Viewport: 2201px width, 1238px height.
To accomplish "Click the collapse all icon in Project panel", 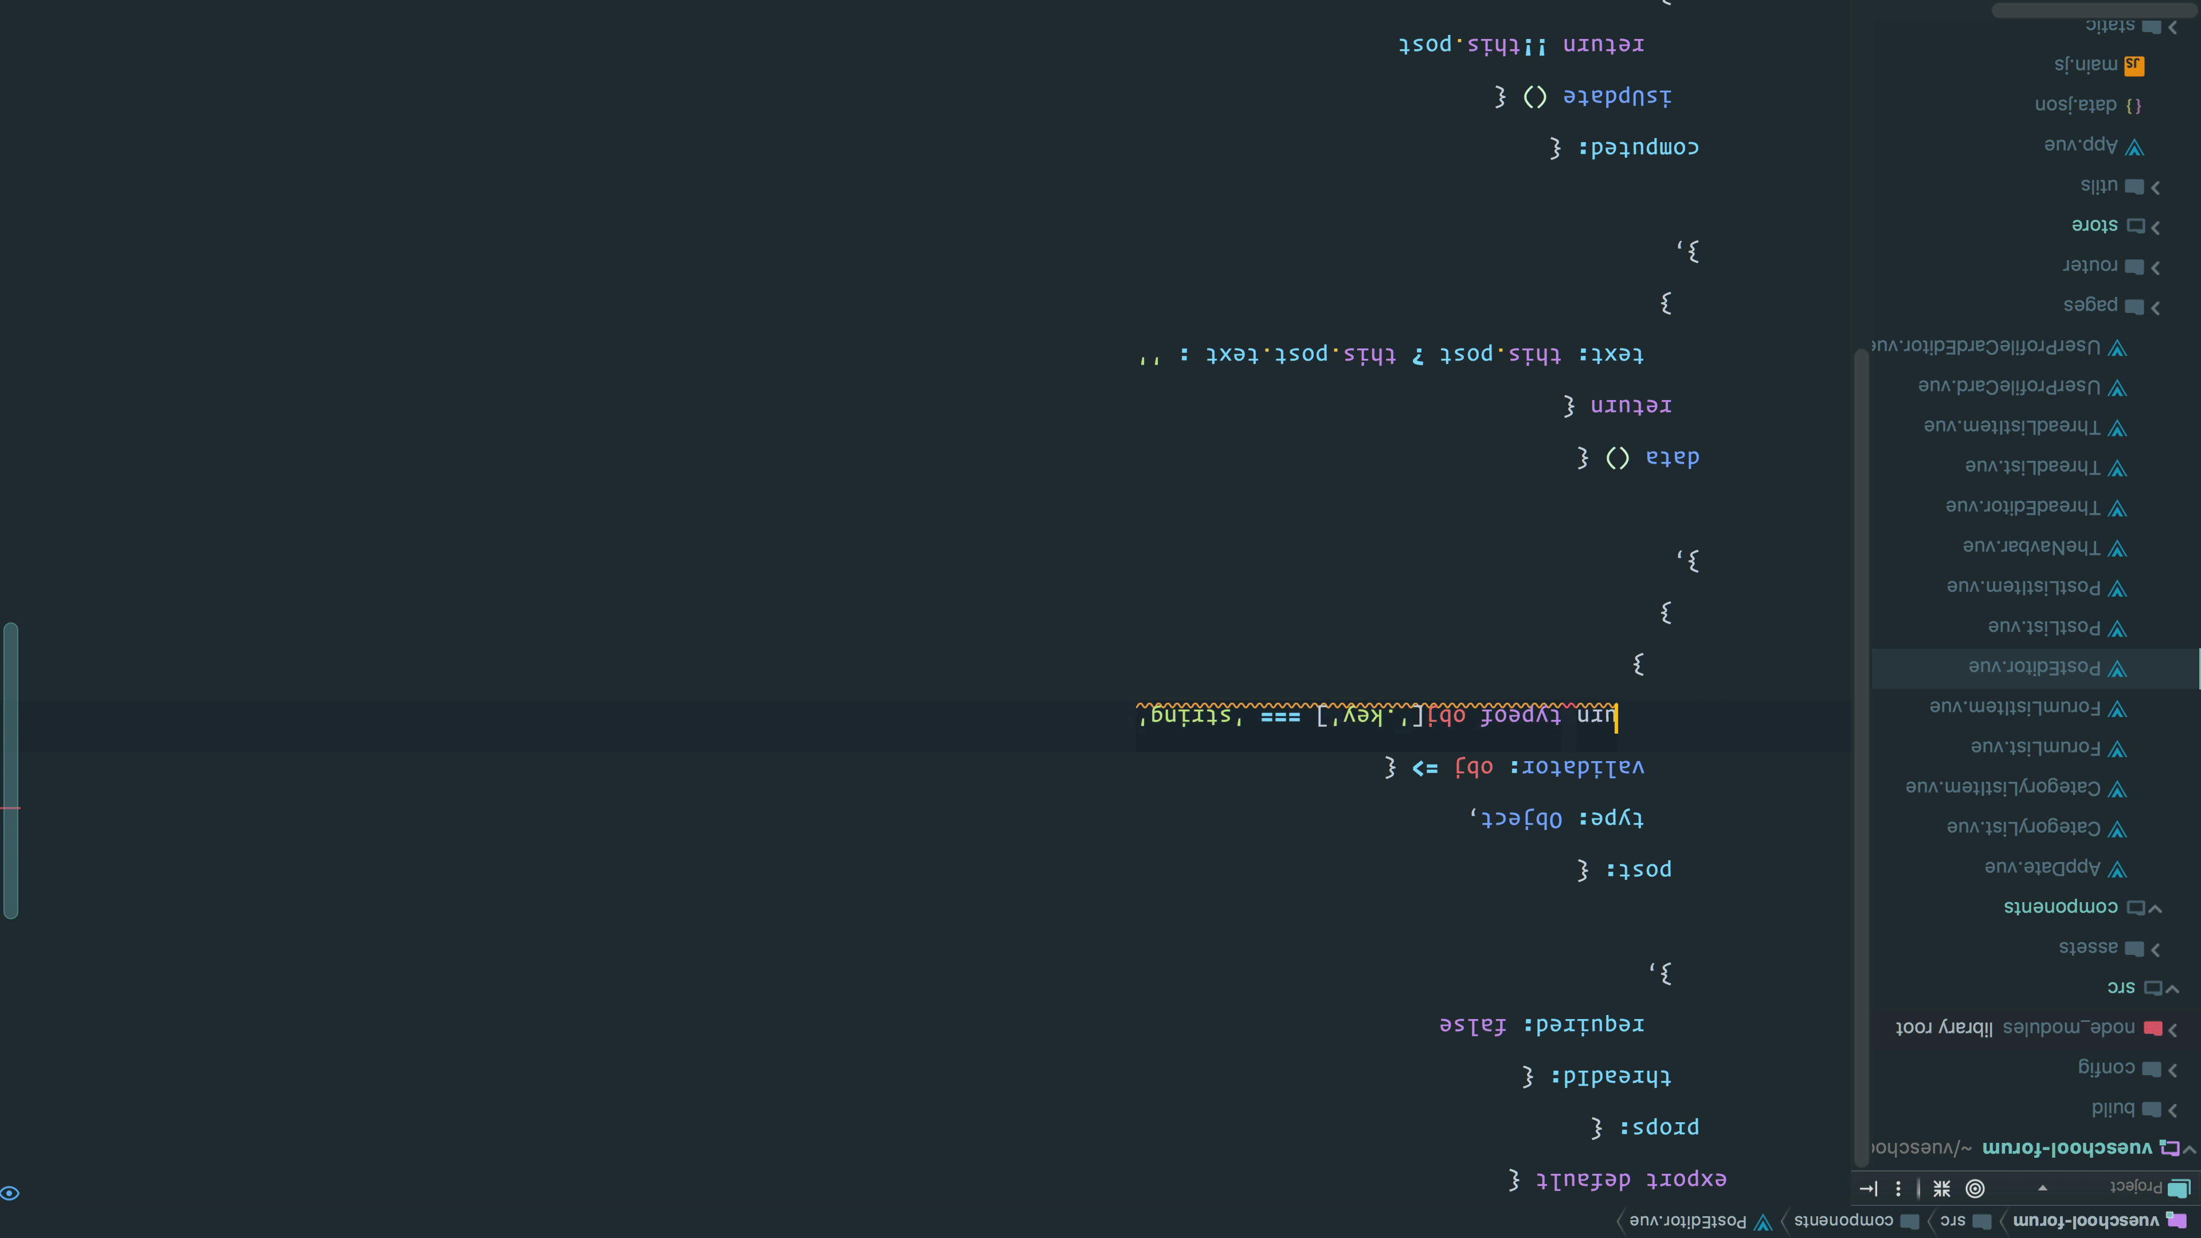I will (x=1942, y=1189).
